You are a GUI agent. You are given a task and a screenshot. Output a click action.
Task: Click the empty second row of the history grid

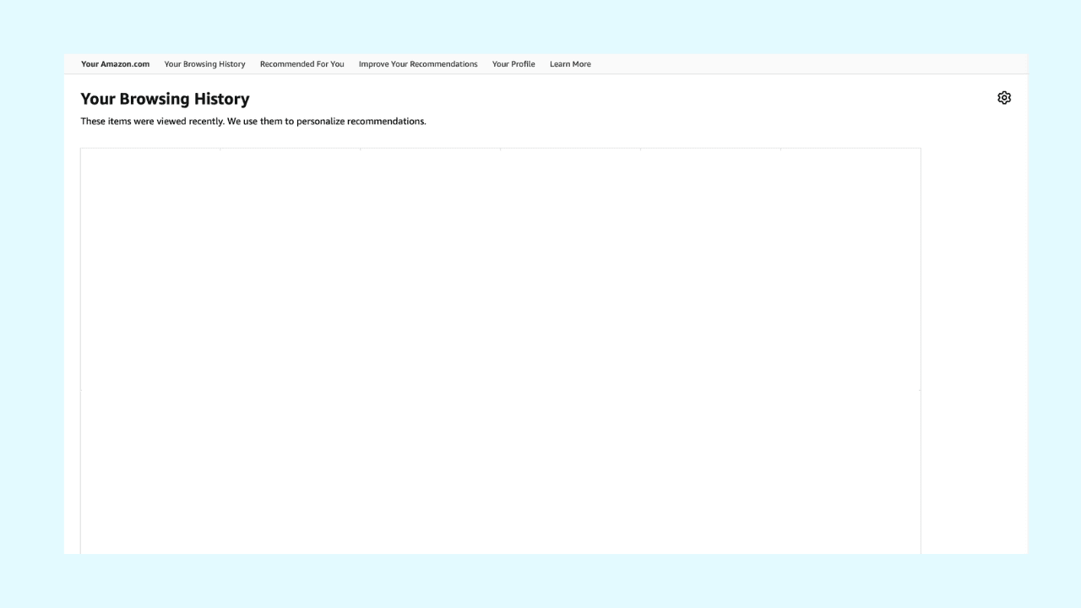pos(500,471)
